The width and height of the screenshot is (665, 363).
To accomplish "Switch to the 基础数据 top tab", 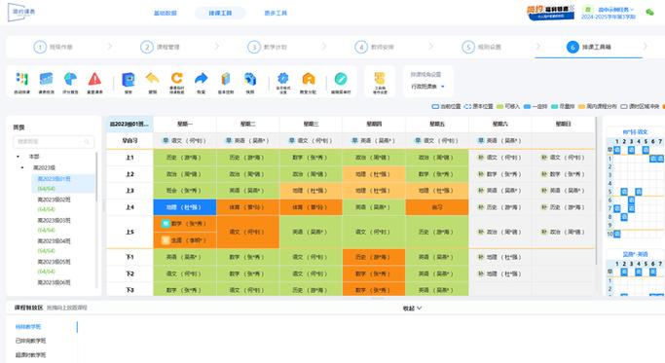I will point(165,14).
